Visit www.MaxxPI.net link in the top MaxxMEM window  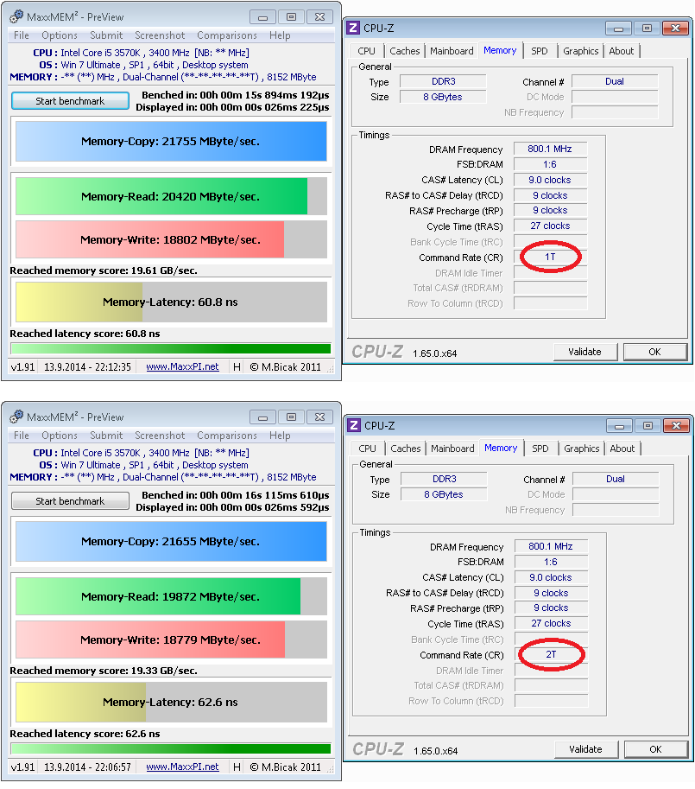coord(182,366)
